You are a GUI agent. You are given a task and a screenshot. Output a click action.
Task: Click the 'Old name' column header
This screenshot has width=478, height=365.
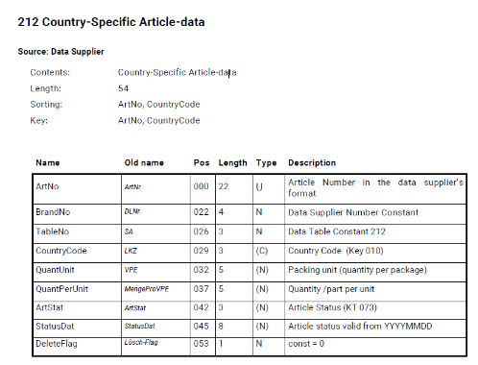[x=144, y=162]
